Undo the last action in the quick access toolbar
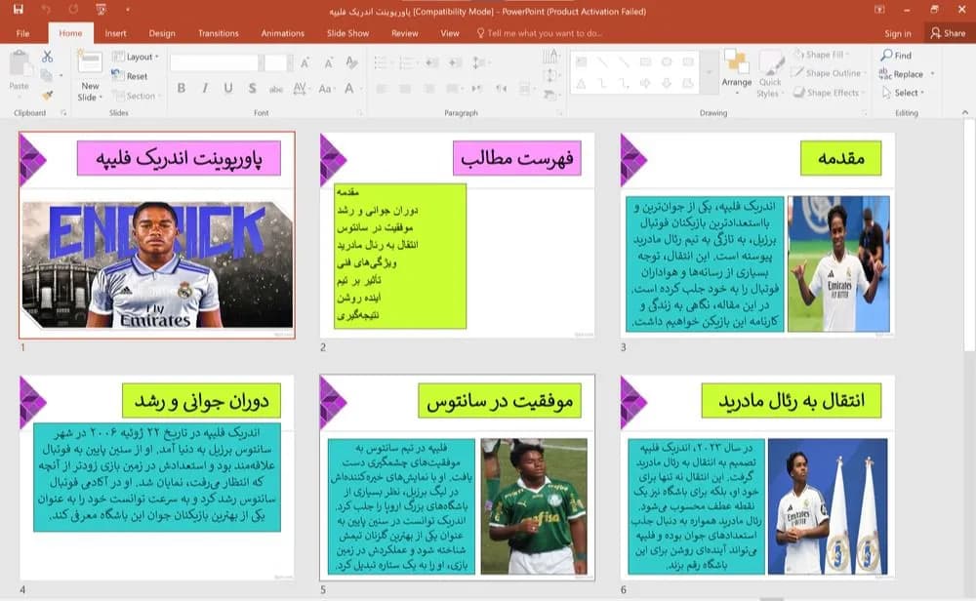Viewport: 976px width, 601px height. tap(46, 10)
